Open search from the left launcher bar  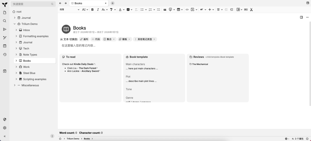tap(5, 21)
